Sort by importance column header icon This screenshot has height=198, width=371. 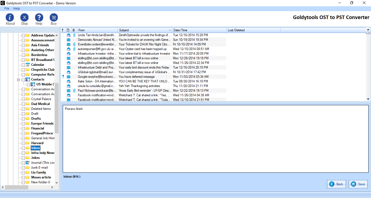pos(63,30)
